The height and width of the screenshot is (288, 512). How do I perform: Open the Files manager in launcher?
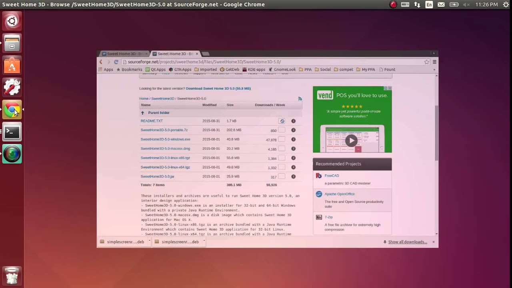tap(12, 43)
